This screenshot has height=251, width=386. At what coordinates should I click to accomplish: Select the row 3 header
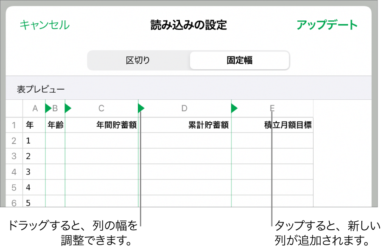pos(14,156)
